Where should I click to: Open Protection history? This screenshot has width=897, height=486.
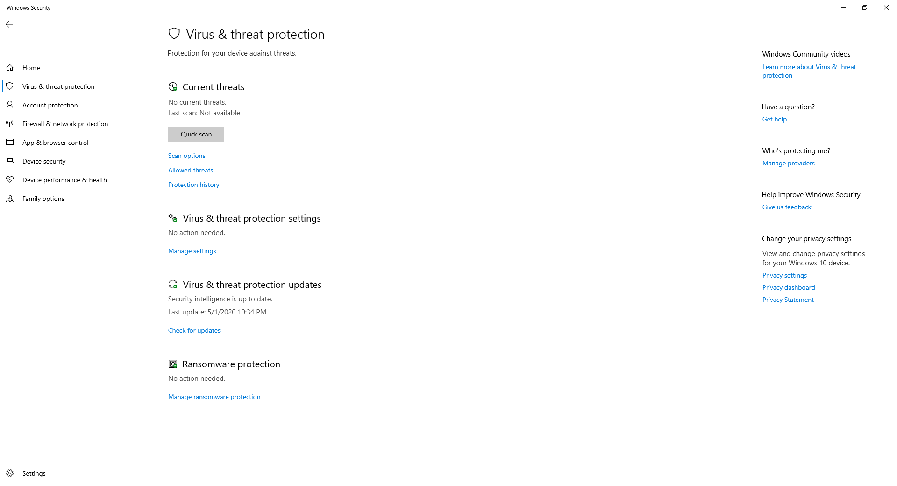point(194,185)
